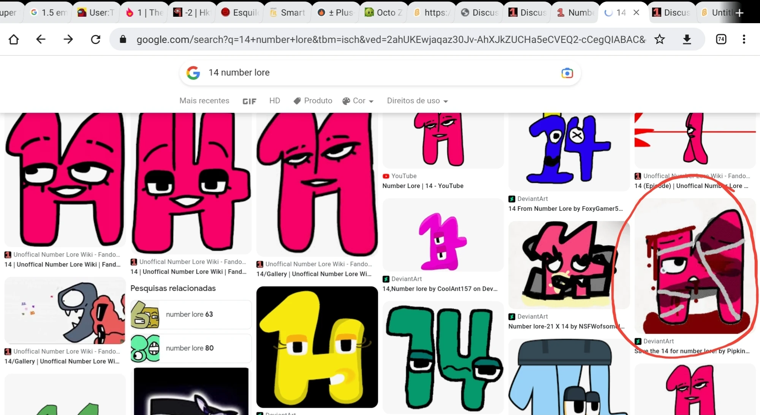Open downloads via the download arrow icon
Image resolution: width=760 pixels, height=415 pixels.
pyautogui.click(x=687, y=39)
